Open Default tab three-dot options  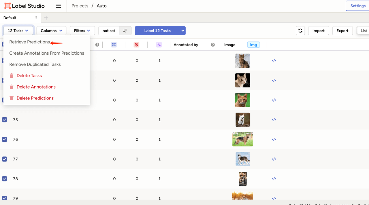[36, 18]
